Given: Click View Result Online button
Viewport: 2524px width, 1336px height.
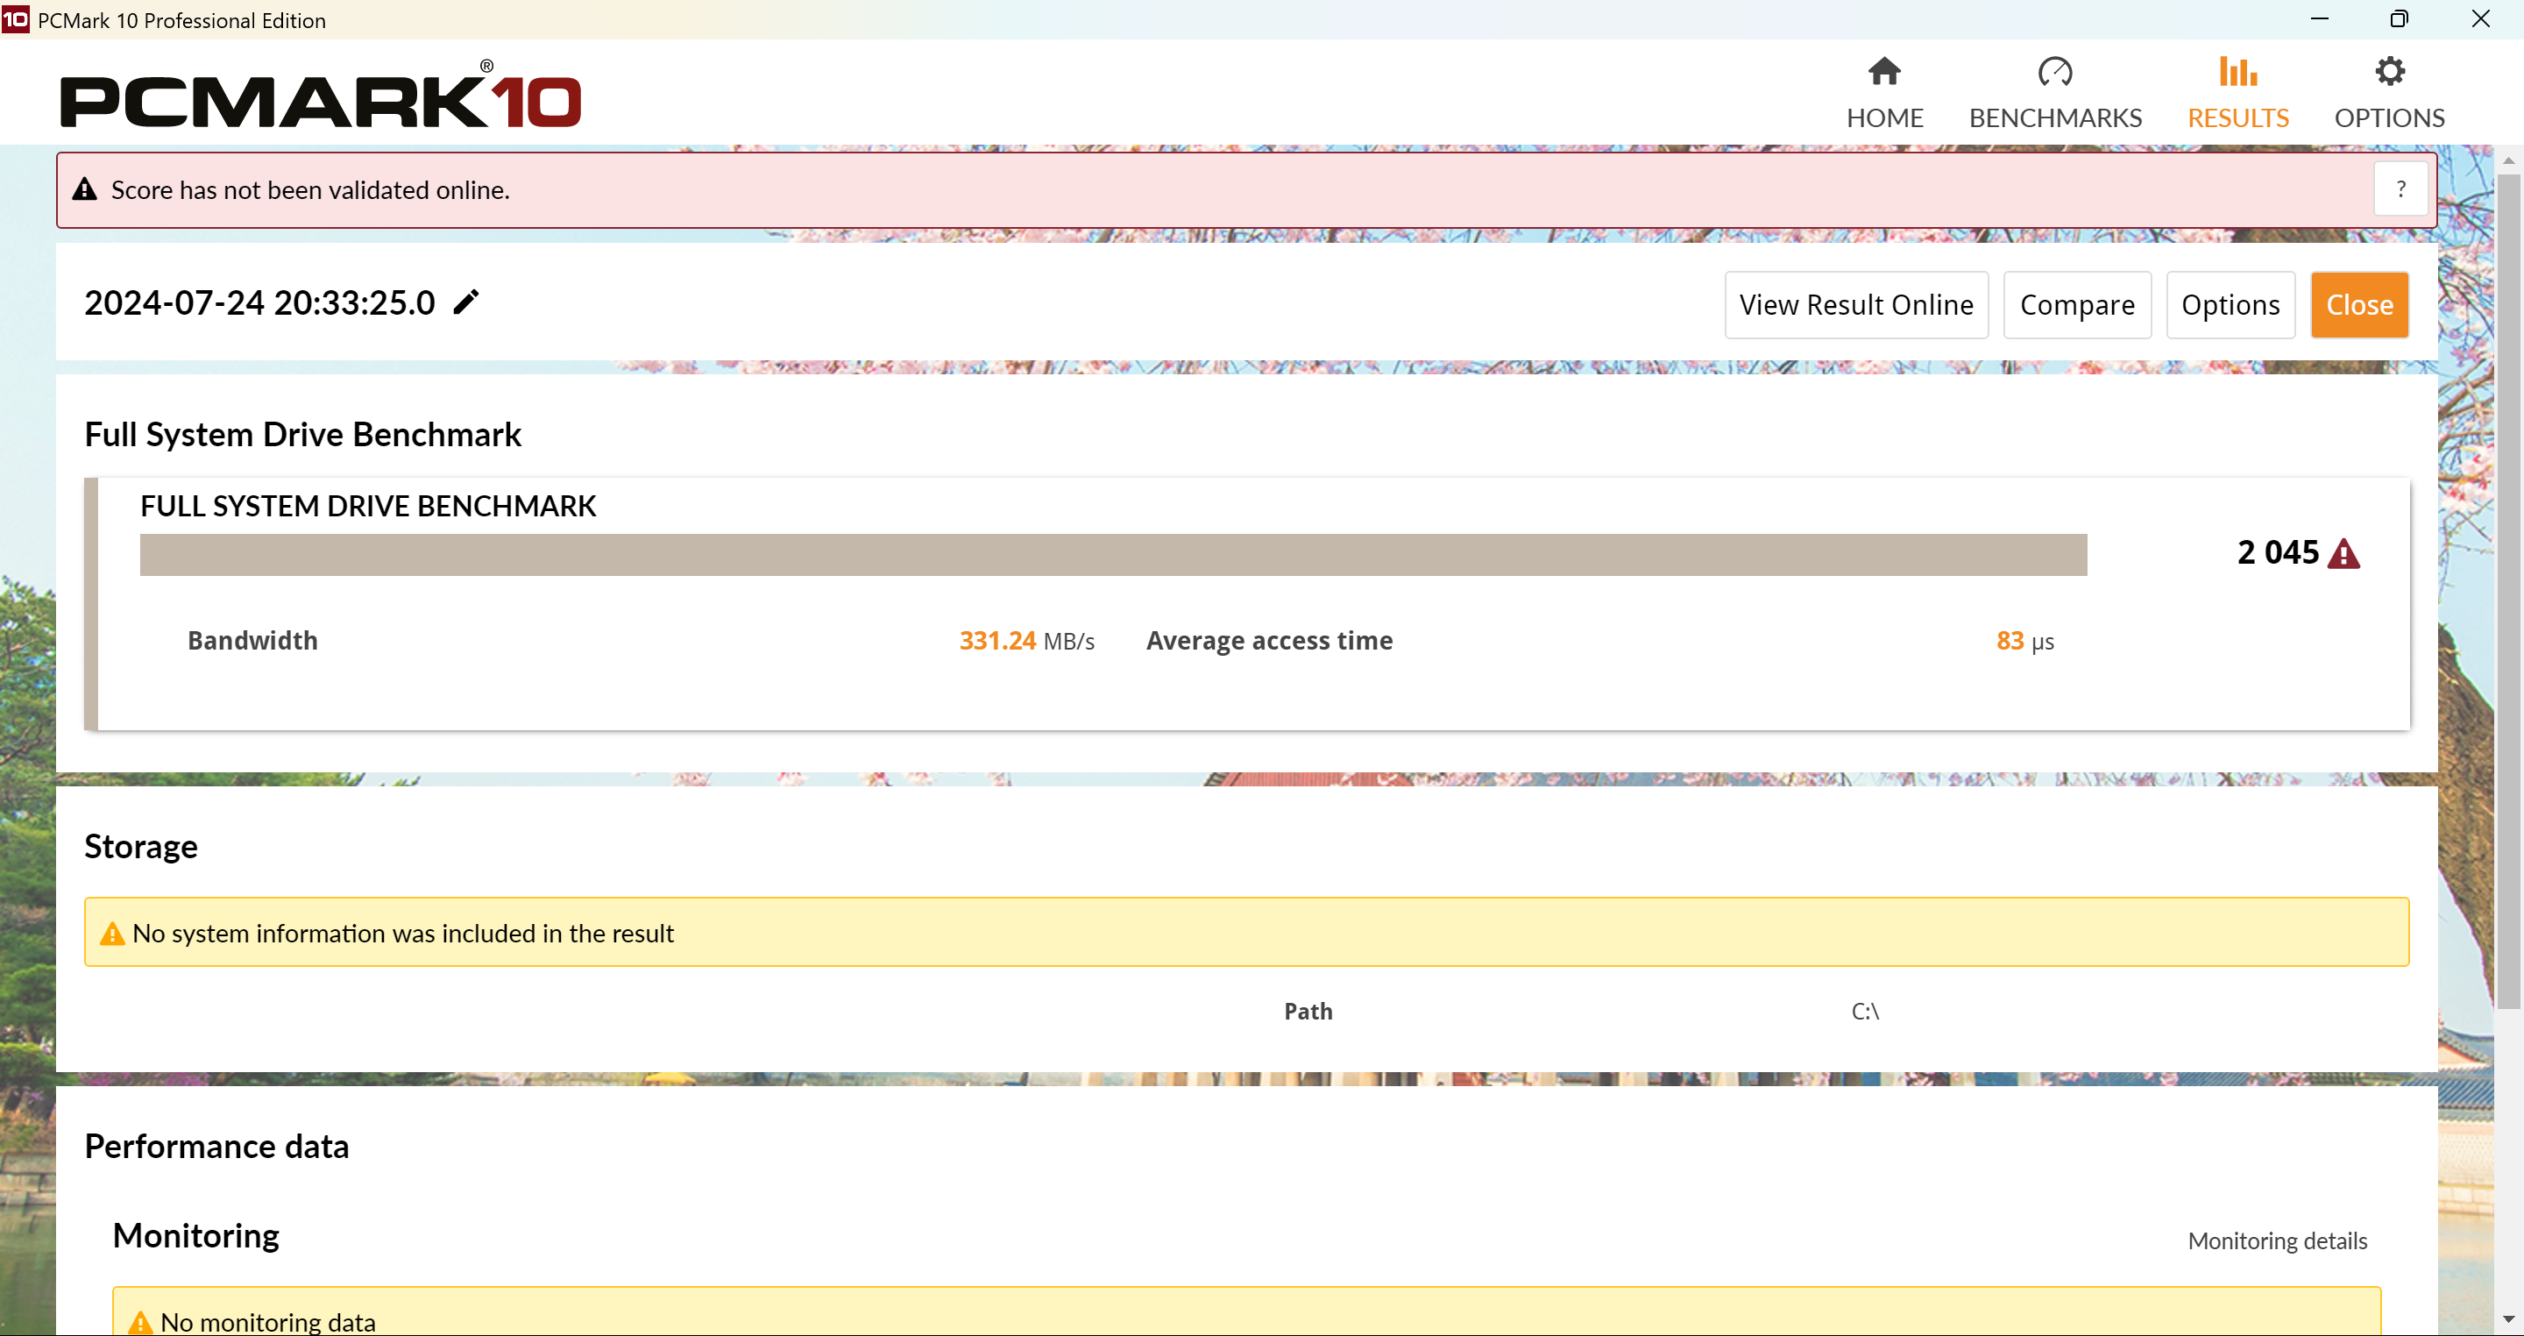Looking at the screenshot, I should (x=1856, y=305).
